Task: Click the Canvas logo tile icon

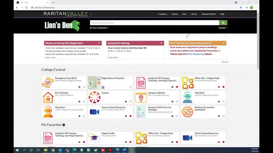Action: [x=94, y=97]
